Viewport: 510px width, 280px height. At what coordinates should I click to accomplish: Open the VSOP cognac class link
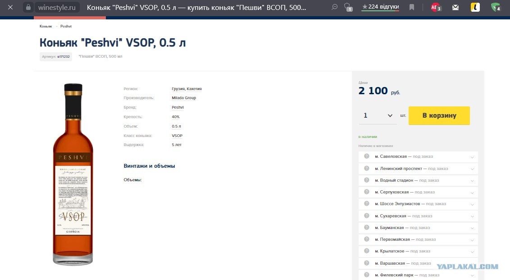pyautogui.click(x=177, y=136)
